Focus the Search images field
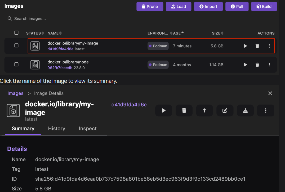The height and width of the screenshot is (192, 285). 50,19
